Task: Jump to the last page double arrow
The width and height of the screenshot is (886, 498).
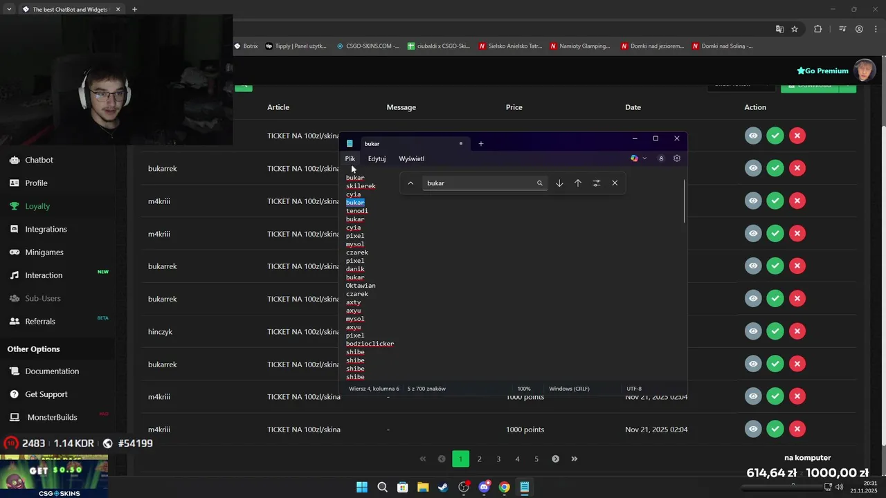Action: [575, 459]
